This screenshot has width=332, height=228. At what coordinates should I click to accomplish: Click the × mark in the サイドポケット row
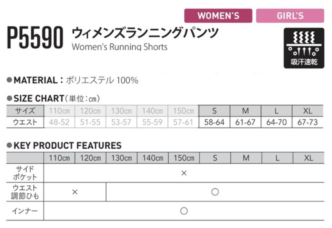click(x=184, y=173)
